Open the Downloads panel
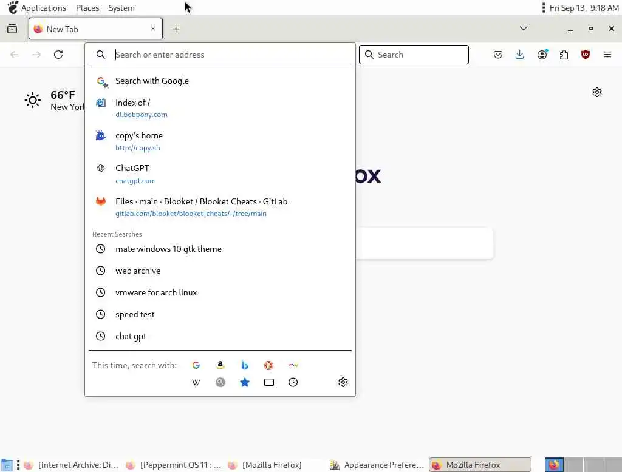The height and width of the screenshot is (472, 622). (520, 55)
